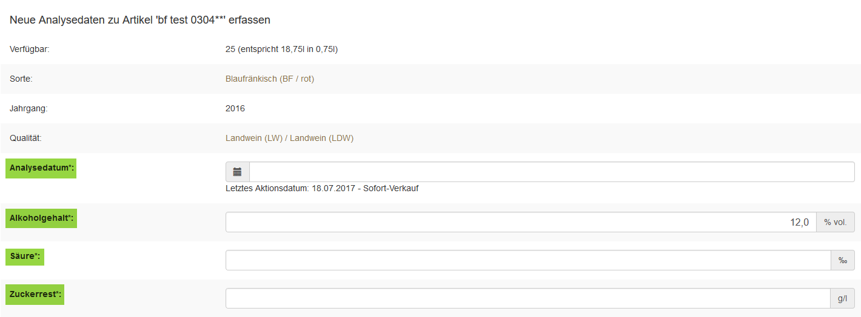
Task: Click the green Alkoholgehalt label
Action: click(42, 218)
